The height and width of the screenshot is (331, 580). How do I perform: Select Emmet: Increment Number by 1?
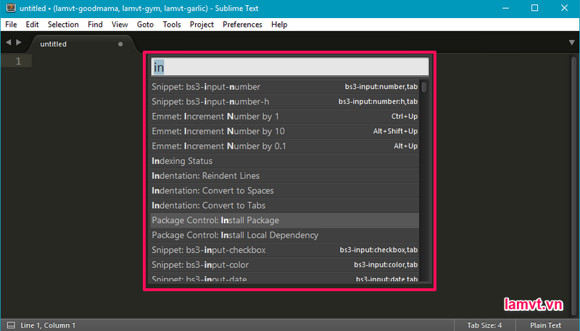click(x=284, y=117)
